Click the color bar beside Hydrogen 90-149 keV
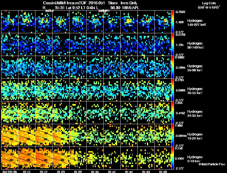The width and height of the screenshot is (227, 173). point(173,44)
